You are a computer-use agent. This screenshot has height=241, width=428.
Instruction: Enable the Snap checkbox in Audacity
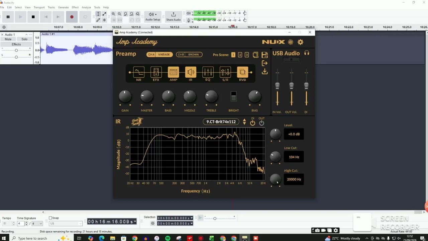tap(50, 218)
